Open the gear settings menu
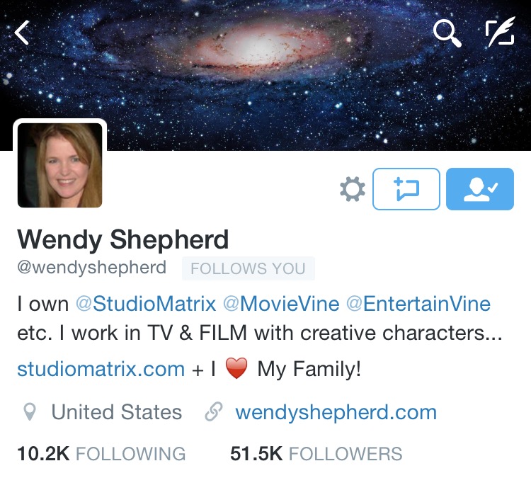 353,189
